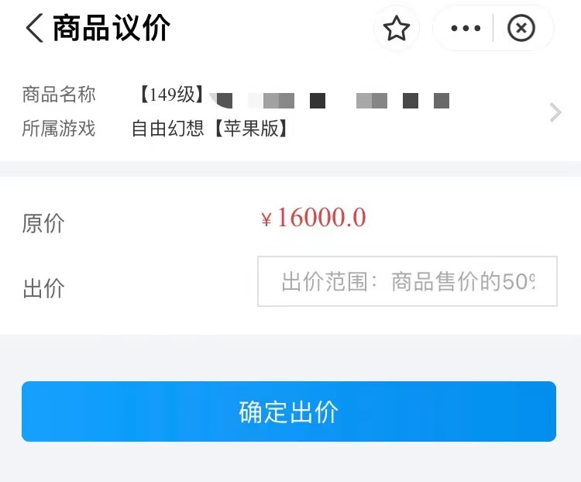This screenshot has width=581, height=482.
Task: Click the 出价 price input field
Action: [407, 281]
